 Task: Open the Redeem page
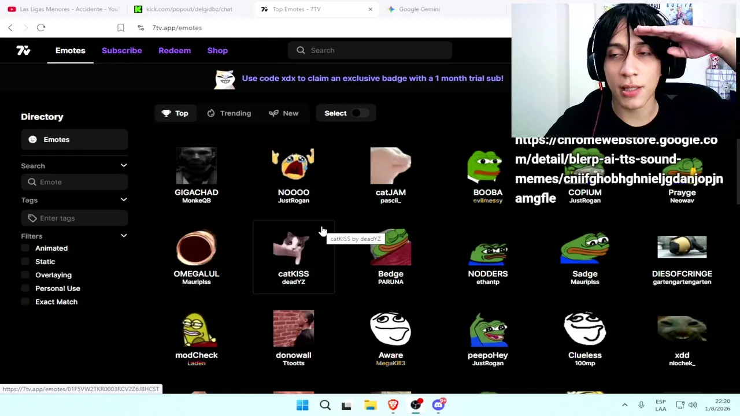point(175,50)
